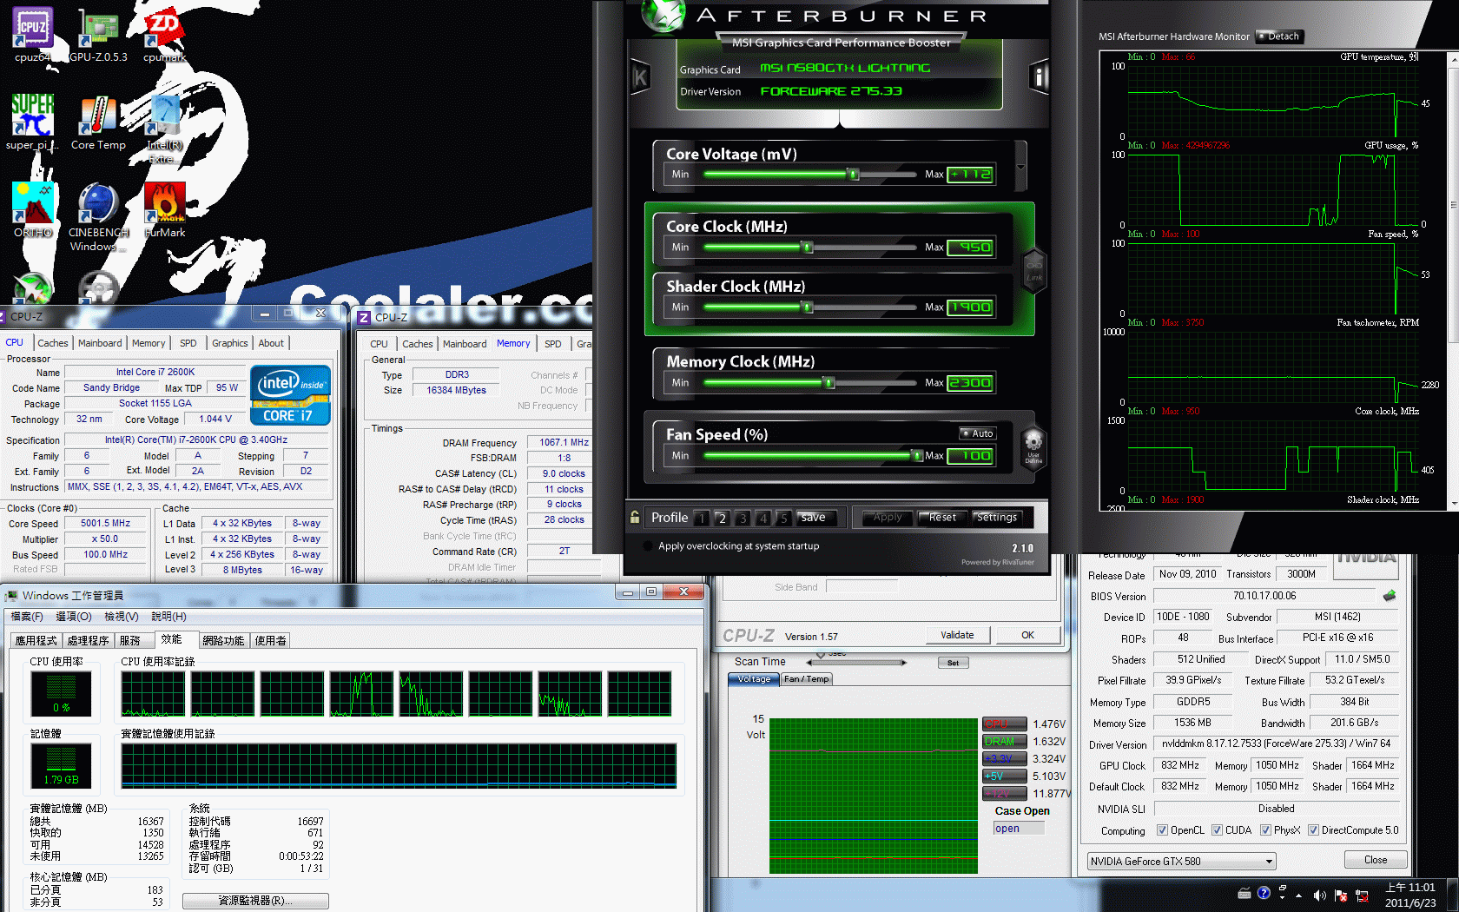Uncheck the CUDA checkbox in GPU-Z
Viewport: 1459px width, 912px height.
click(1218, 830)
